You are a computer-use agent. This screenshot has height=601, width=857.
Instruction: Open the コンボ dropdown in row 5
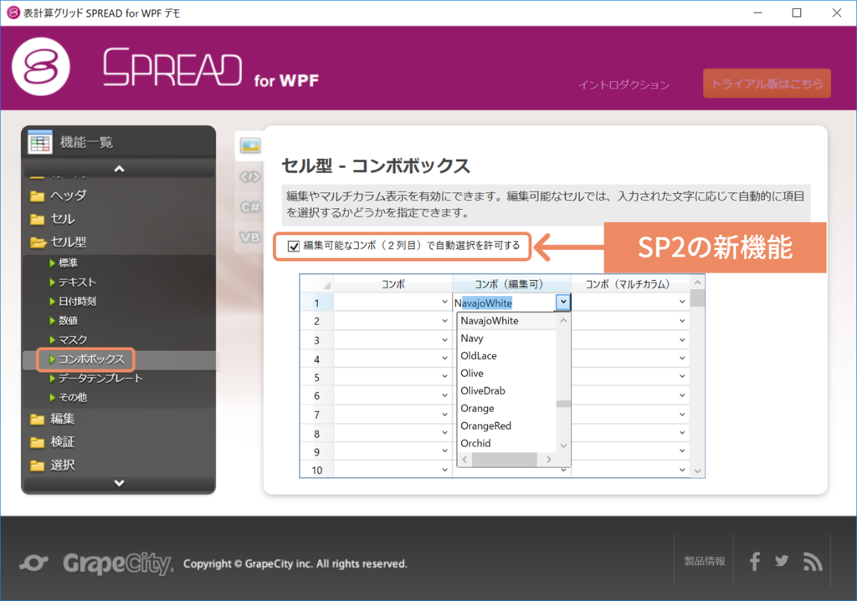click(x=444, y=376)
